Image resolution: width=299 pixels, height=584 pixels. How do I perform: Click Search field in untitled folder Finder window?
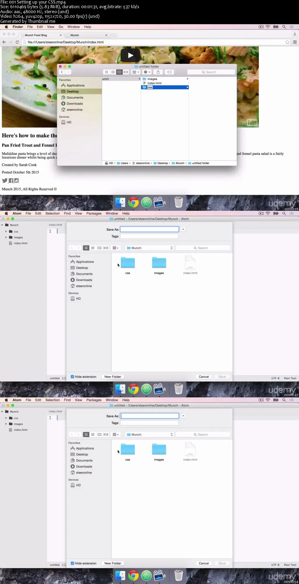click(x=211, y=72)
